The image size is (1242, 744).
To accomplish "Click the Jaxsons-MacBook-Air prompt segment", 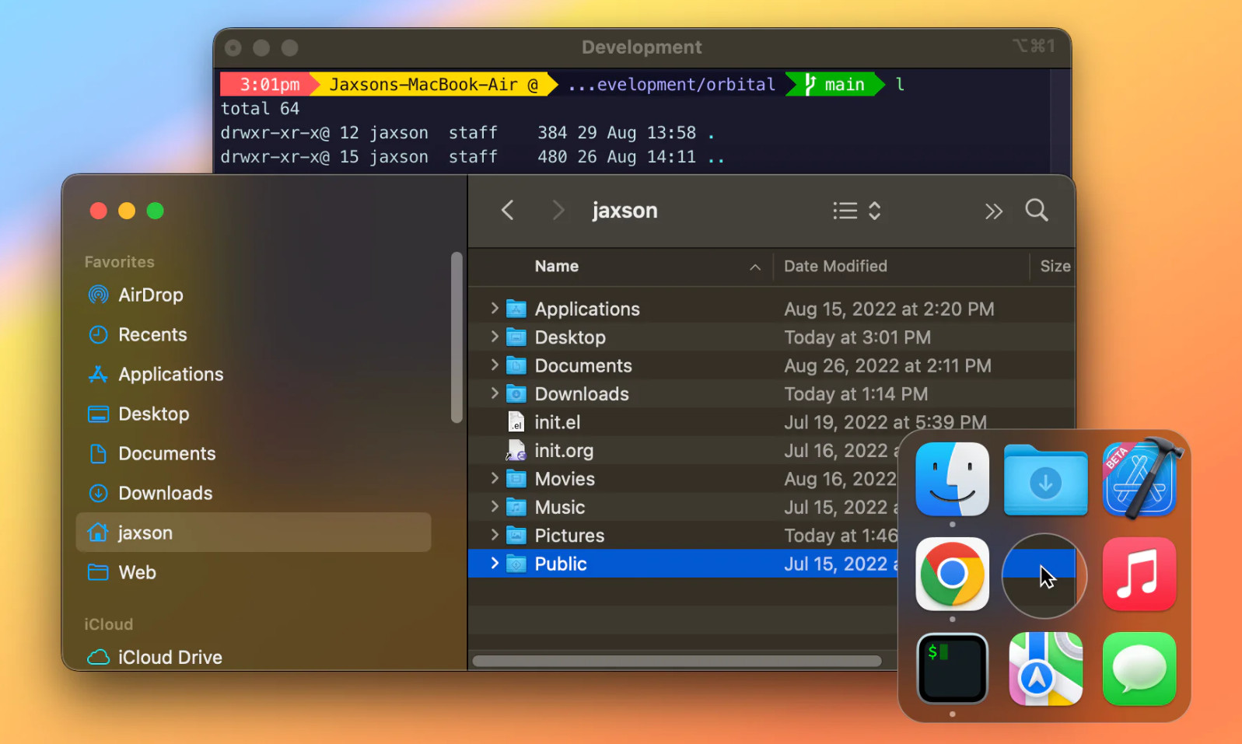I will [x=433, y=84].
